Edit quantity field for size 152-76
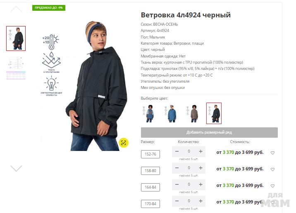This screenshot has width=296, height=213. (189, 151)
